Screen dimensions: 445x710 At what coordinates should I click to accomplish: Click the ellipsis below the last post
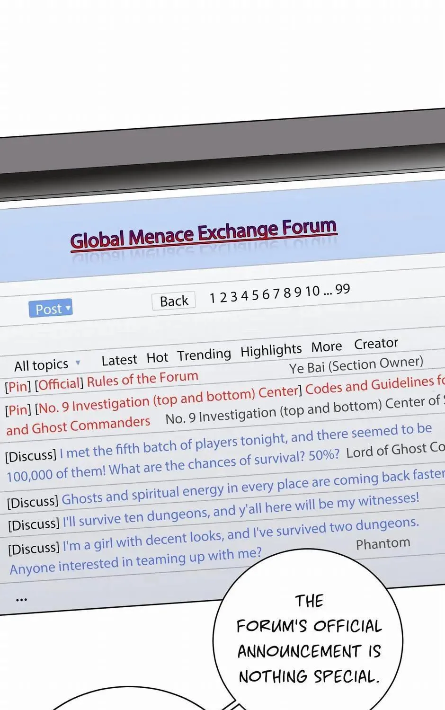[21, 600]
